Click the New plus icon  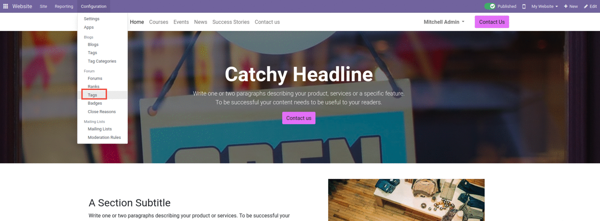click(x=566, y=6)
